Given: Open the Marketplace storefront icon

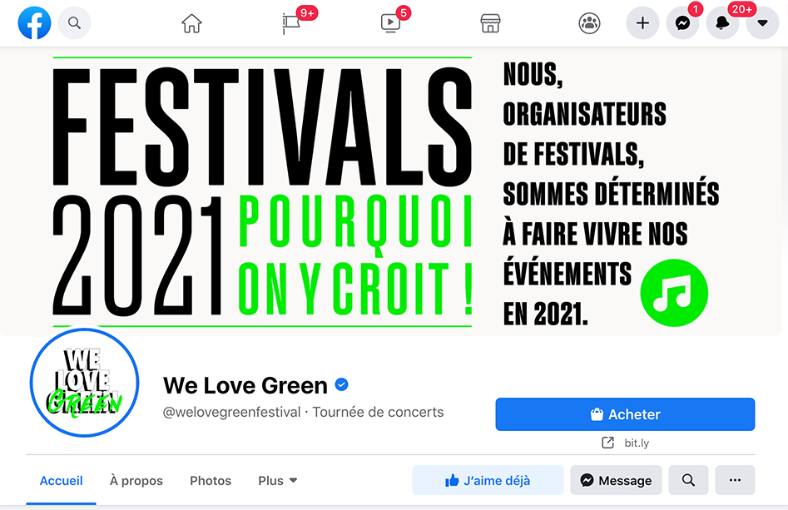Looking at the screenshot, I should pos(490,23).
